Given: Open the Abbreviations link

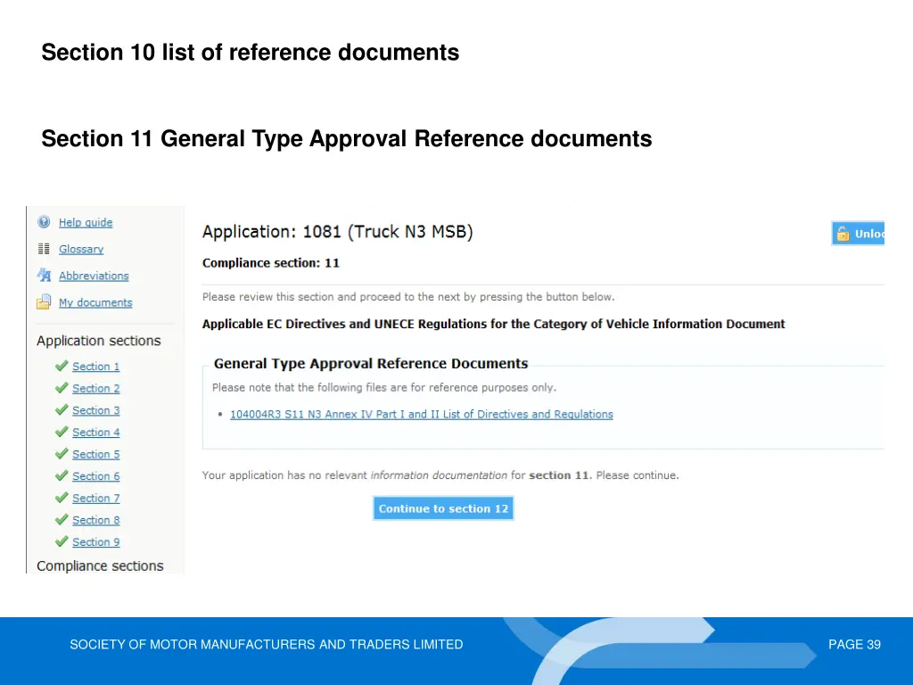Looking at the screenshot, I should click(x=94, y=276).
